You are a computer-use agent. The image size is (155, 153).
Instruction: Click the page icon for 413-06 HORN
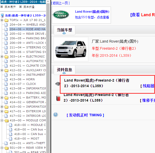pos(6,79)
